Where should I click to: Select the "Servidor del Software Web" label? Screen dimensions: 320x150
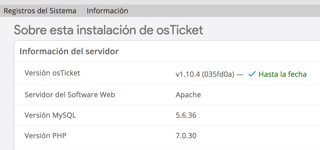70,95
